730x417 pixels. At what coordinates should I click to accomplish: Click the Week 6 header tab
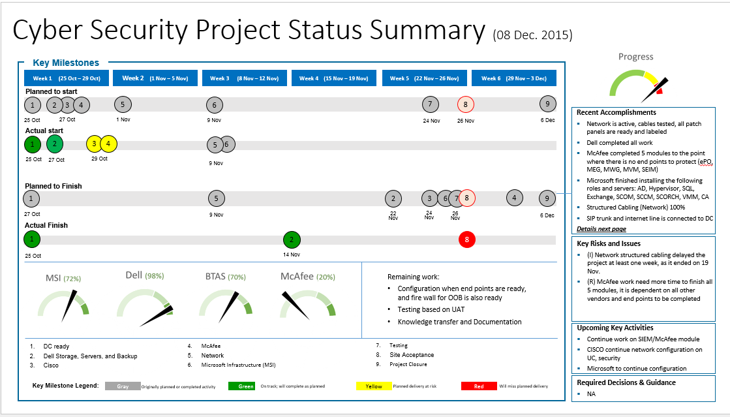(513, 78)
